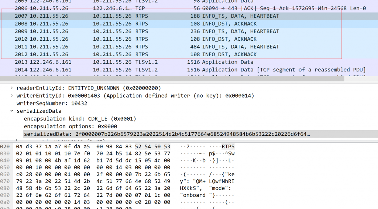This screenshot has height=209, width=378.
Task: Click hex bytes 52 54 50 53
Action: (x=152, y=146)
